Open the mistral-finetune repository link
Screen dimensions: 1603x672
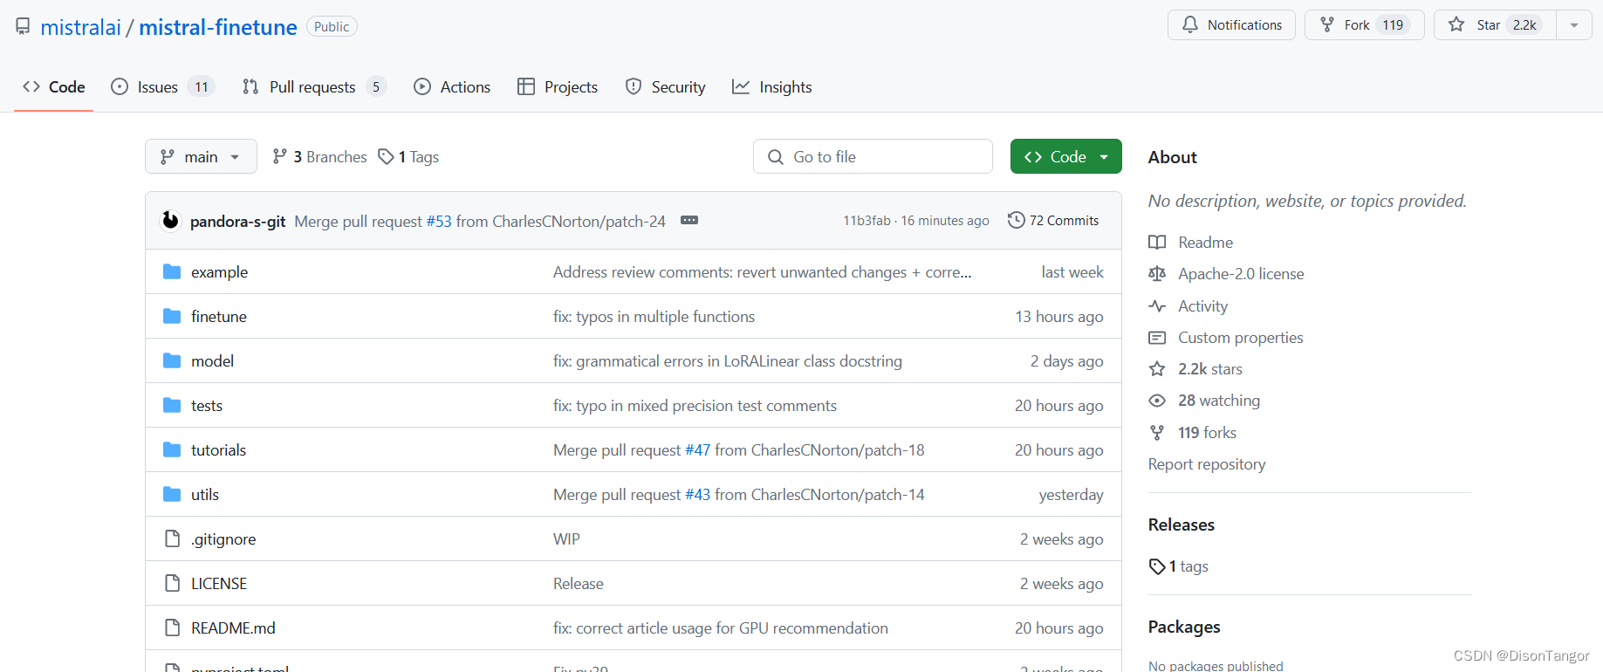click(x=217, y=27)
